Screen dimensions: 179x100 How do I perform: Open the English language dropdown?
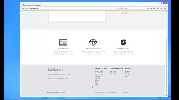tap(131, 92)
